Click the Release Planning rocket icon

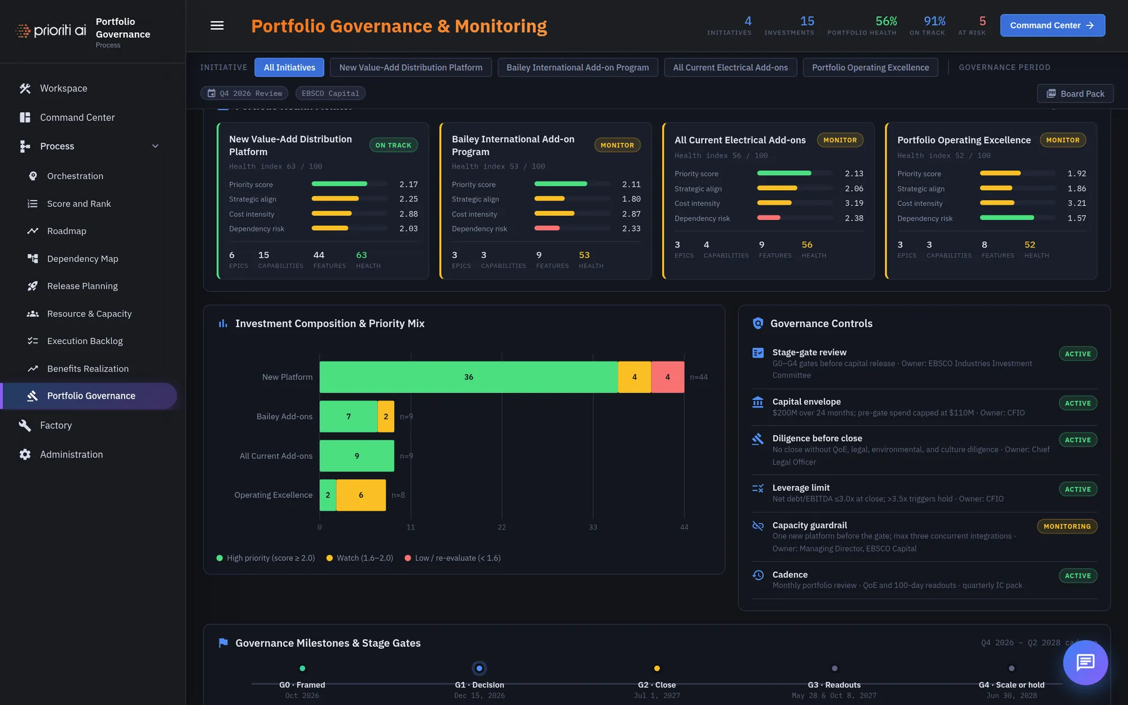33,286
